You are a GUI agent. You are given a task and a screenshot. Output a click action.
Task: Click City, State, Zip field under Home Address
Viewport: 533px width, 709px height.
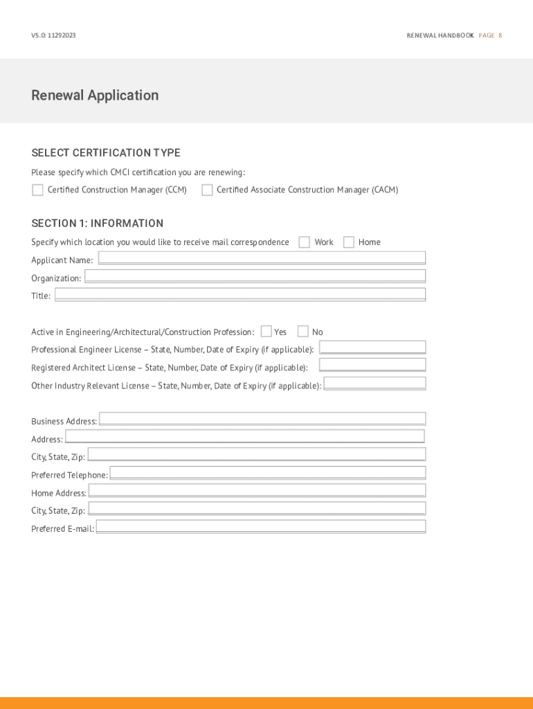tap(257, 509)
